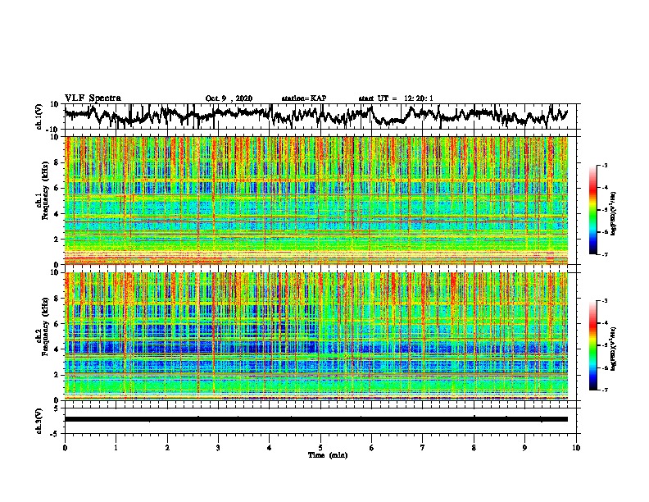Click the "5" tick on ch.3(V) axis

(57, 408)
